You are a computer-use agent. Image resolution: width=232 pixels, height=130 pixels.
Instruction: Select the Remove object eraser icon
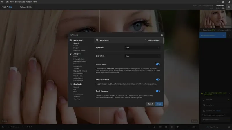(x=219, y=30)
